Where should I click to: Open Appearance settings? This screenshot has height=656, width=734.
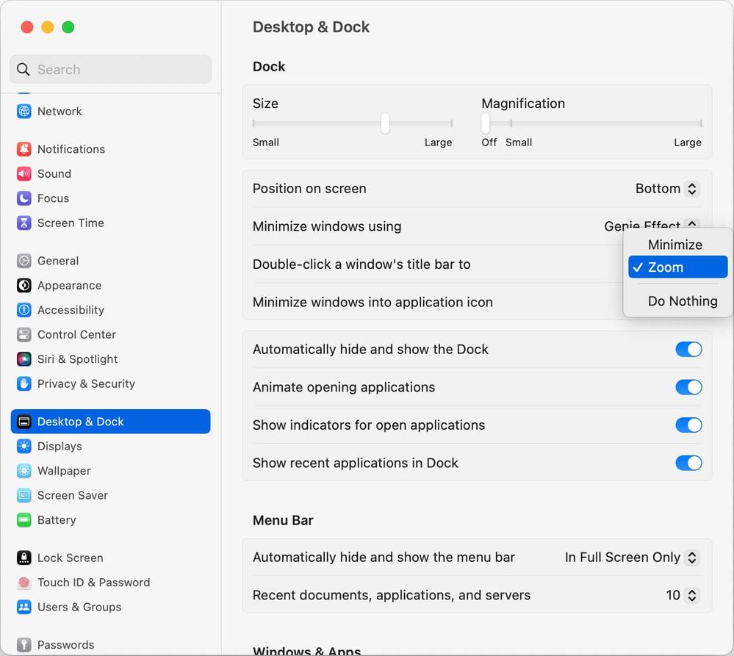coord(69,285)
